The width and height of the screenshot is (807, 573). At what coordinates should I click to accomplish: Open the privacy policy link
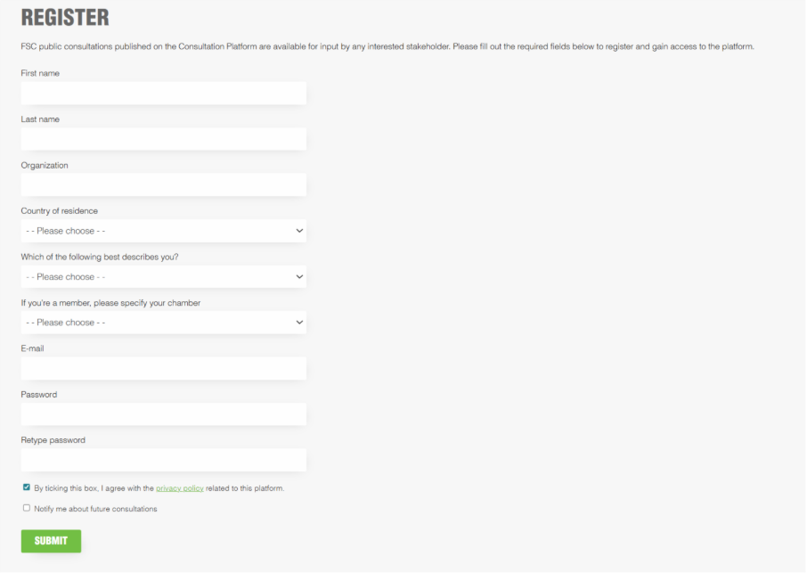click(180, 488)
